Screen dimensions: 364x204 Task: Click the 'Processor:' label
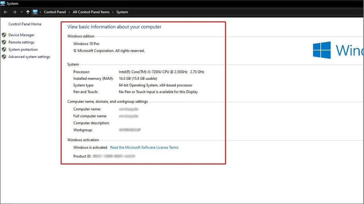tap(81, 72)
